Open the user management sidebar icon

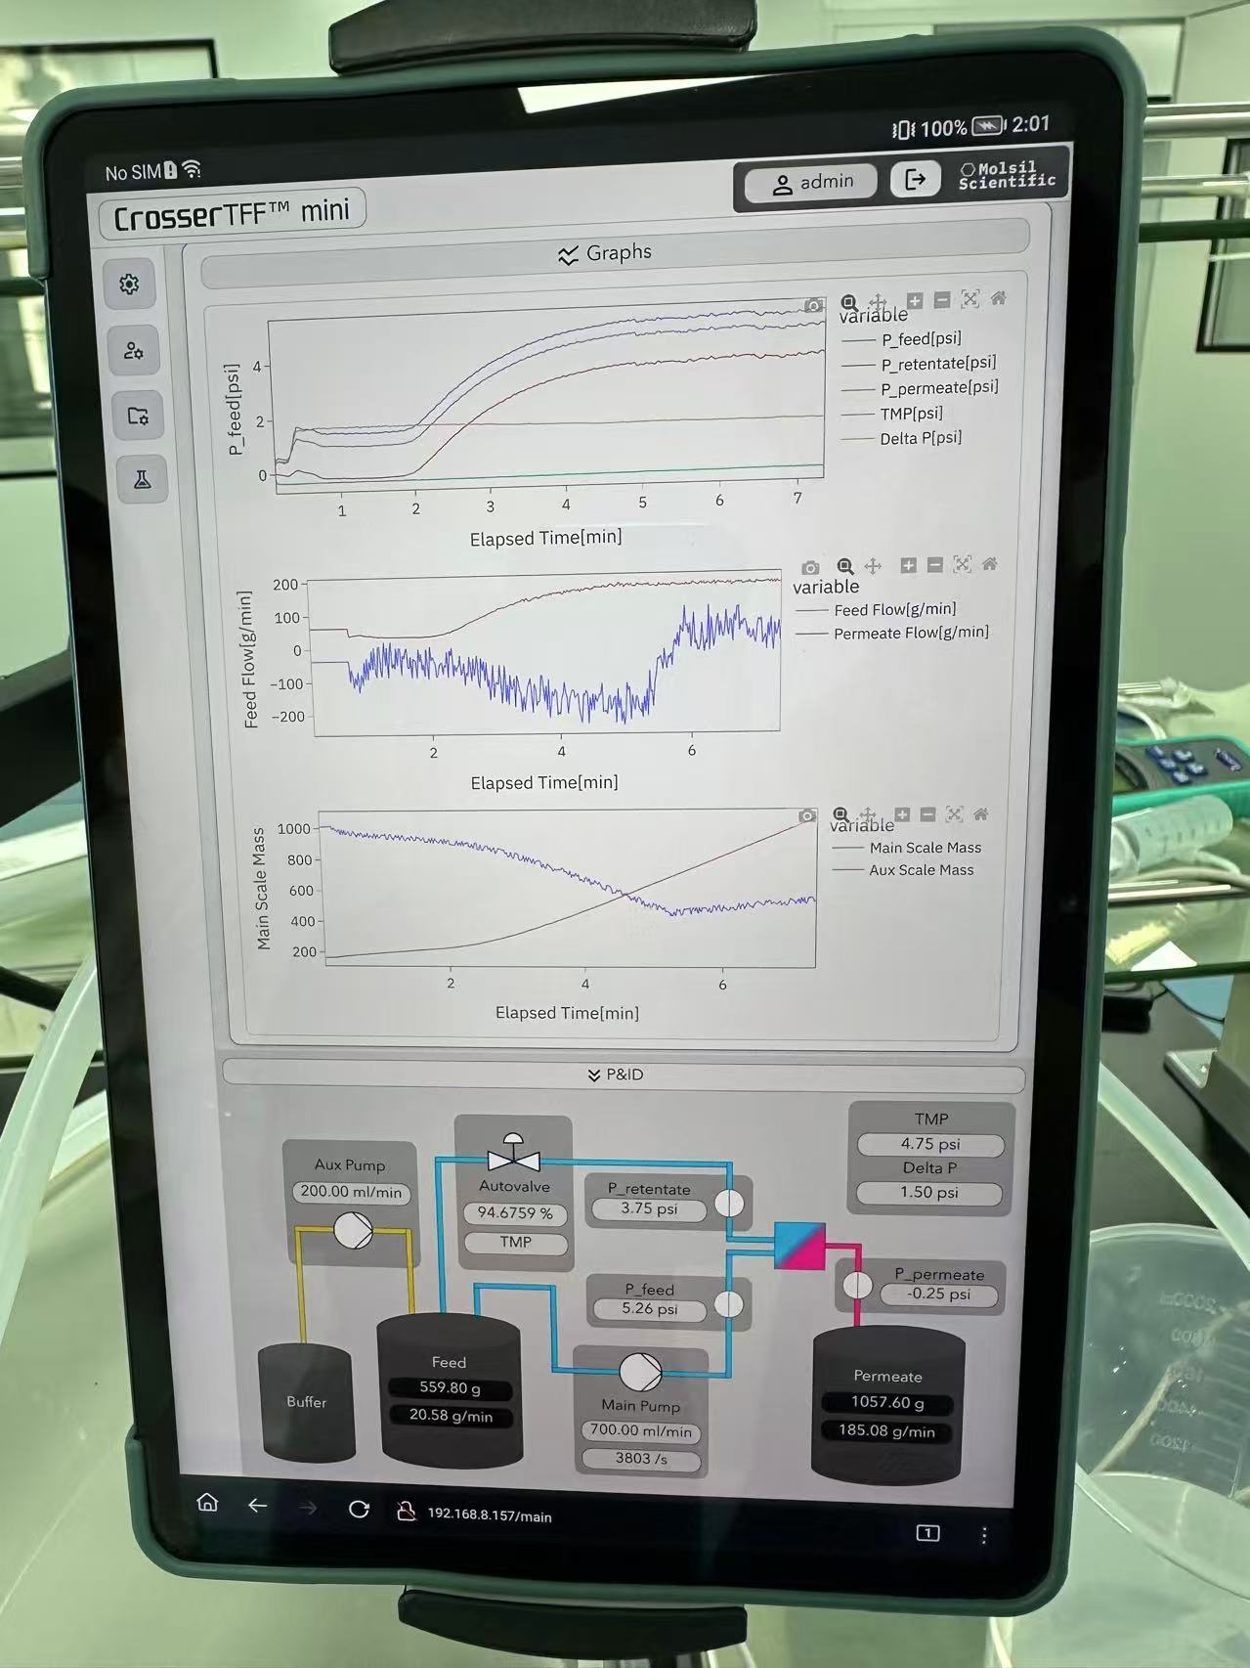133,350
